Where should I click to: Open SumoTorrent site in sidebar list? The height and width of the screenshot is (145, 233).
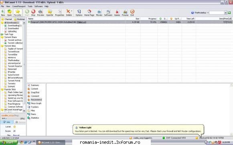(14, 75)
